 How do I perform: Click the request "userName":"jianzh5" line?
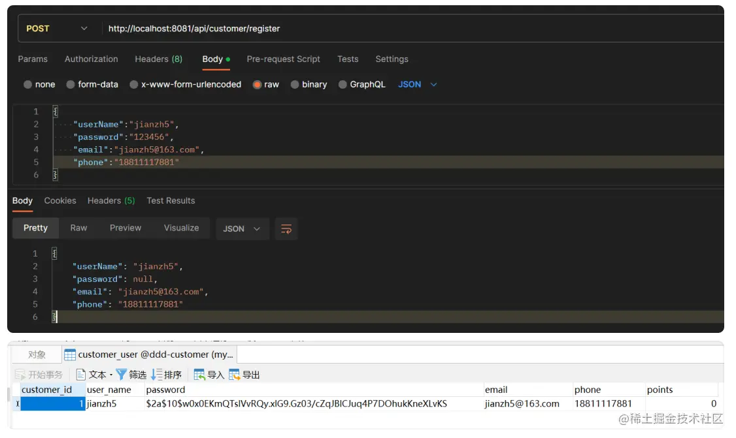[125, 124]
